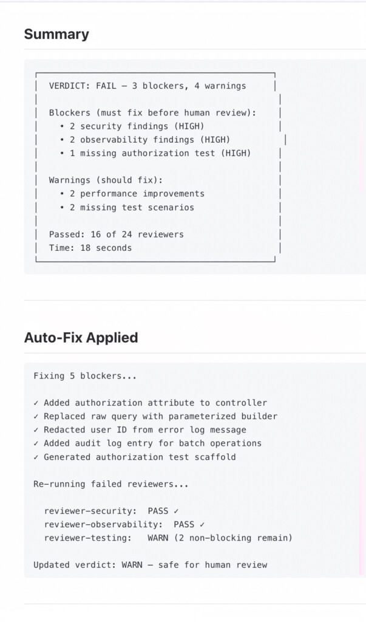Click checkmark beside Added audit log entry
This screenshot has height=622, width=366.
point(36,443)
